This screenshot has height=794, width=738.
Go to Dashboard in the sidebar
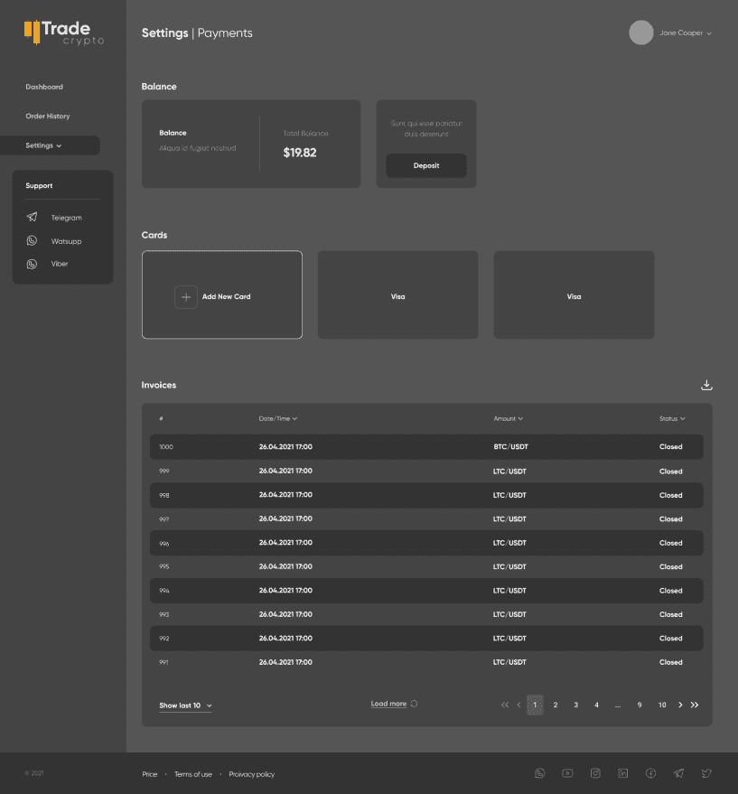44,87
